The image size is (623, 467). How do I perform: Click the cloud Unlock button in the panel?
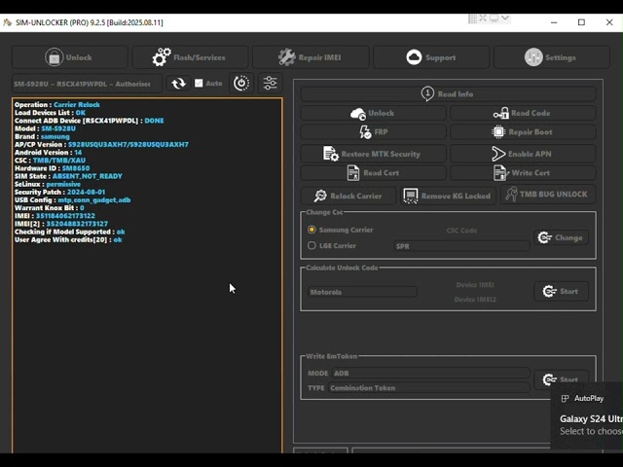tap(373, 113)
